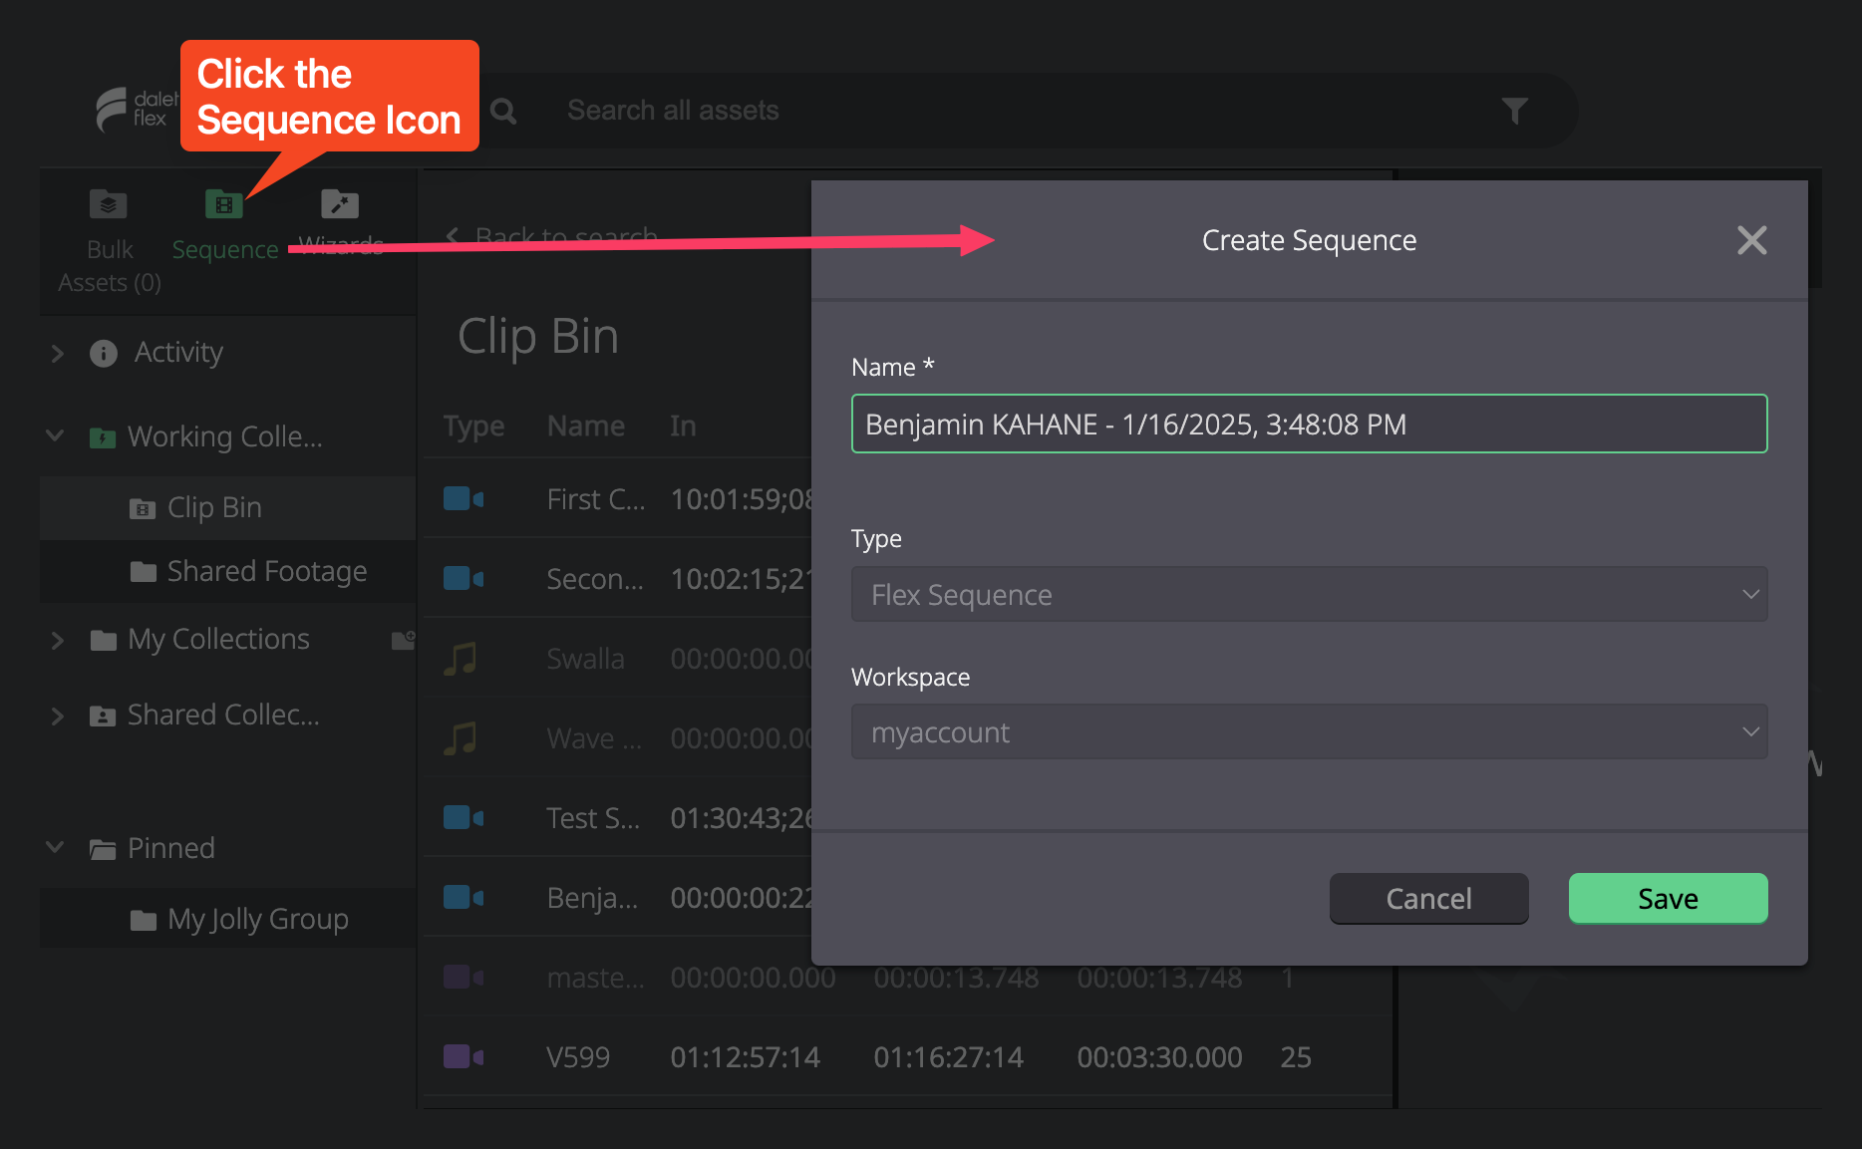Image resolution: width=1862 pixels, height=1149 pixels.
Task: Open the Wizards magic wand icon
Action: pyautogui.click(x=340, y=204)
